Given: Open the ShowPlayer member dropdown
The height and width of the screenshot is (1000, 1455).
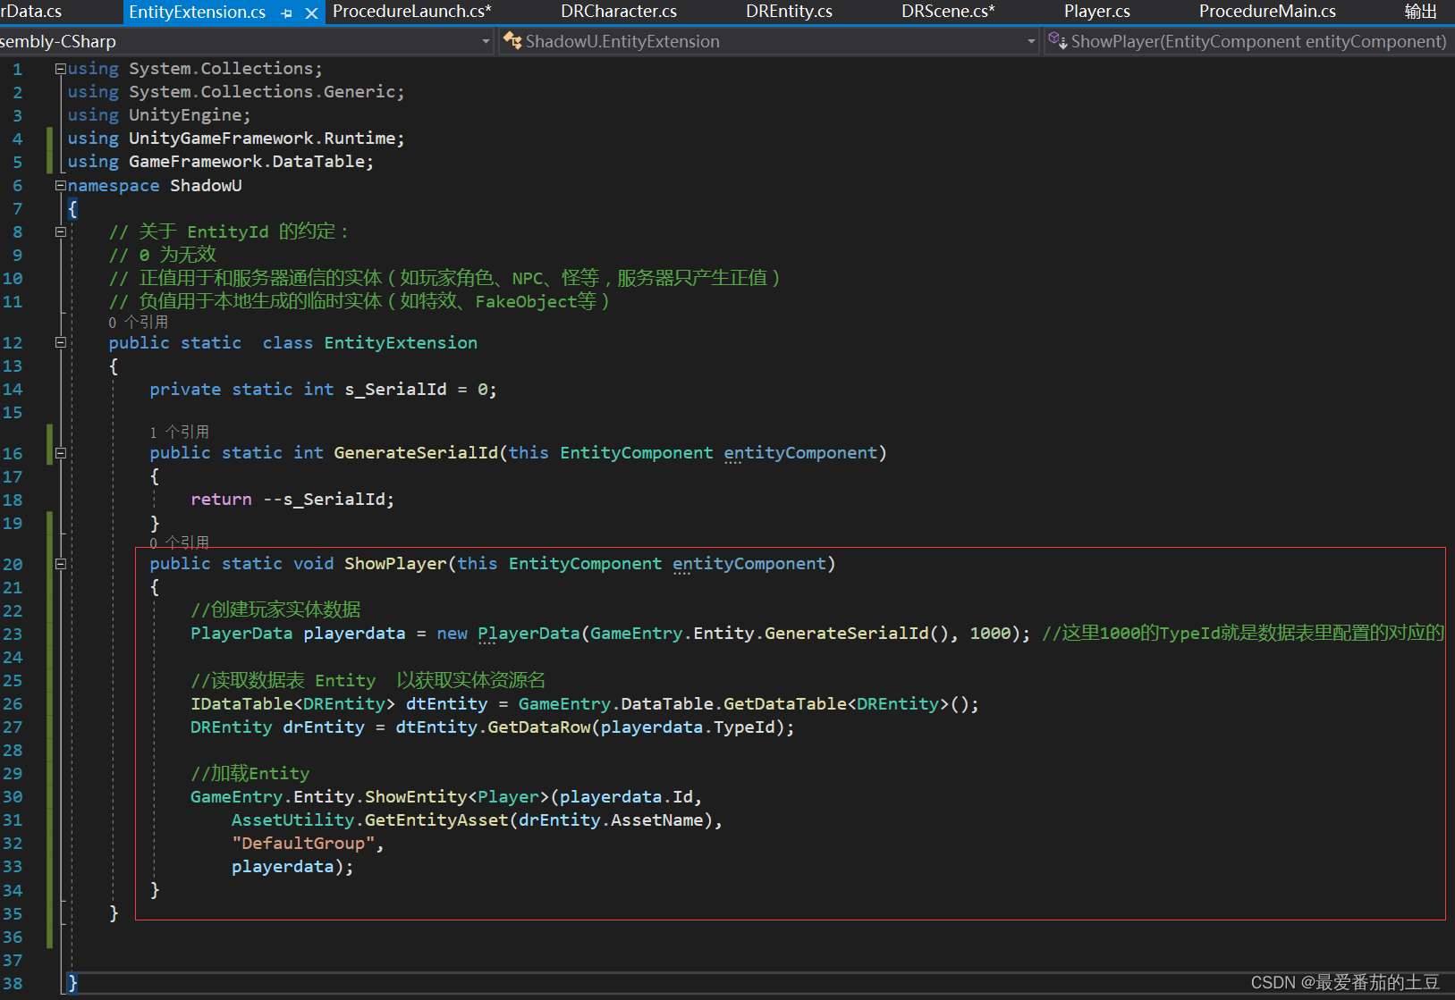Looking at the screenshot, I should click(x=1249, y=41).
